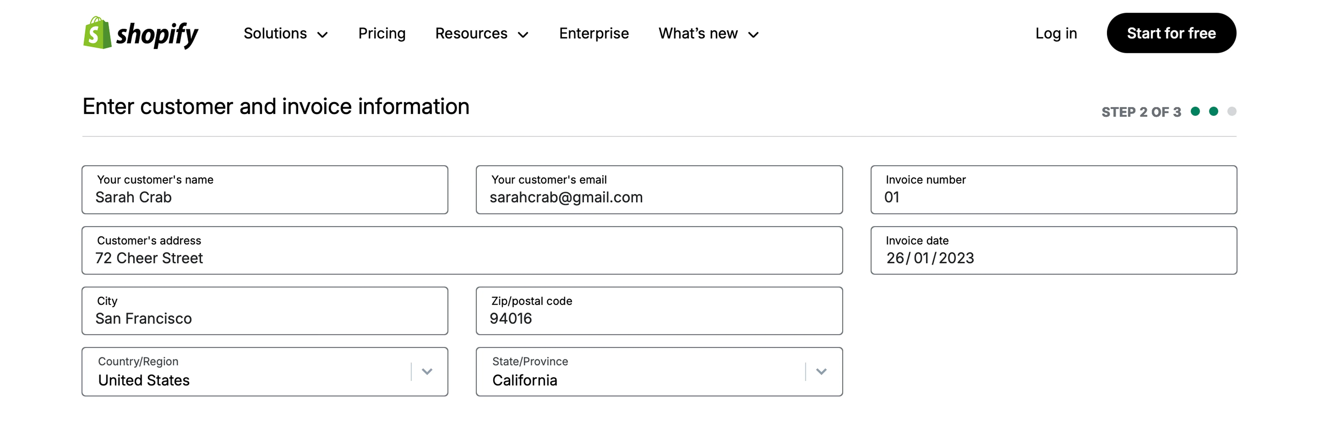Click the Log in link

pos(1056,33)
